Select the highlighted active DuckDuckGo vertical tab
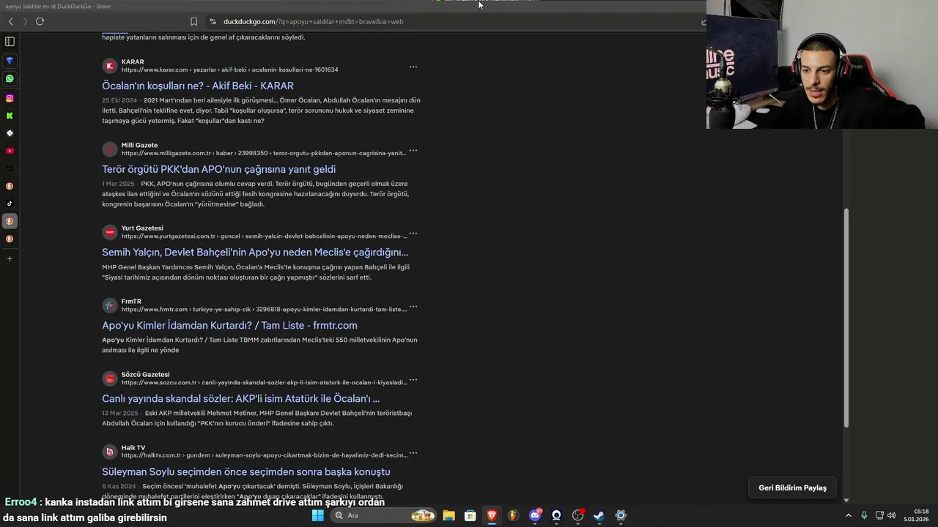 10,221
